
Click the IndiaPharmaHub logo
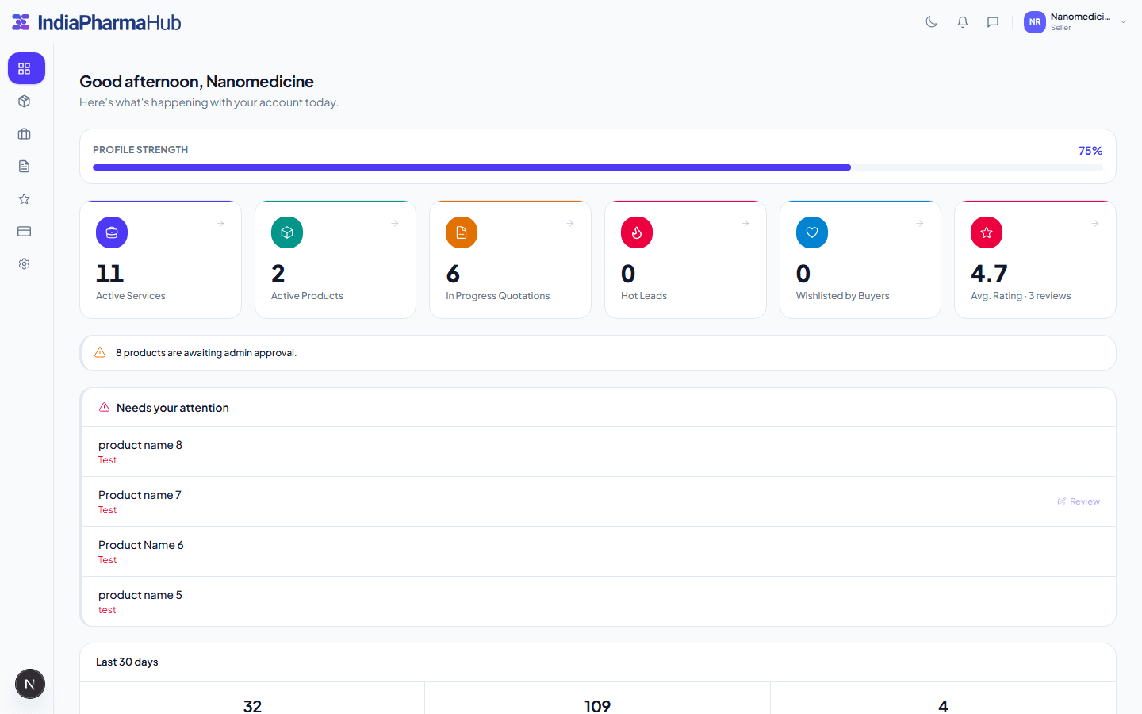(97, 22)
